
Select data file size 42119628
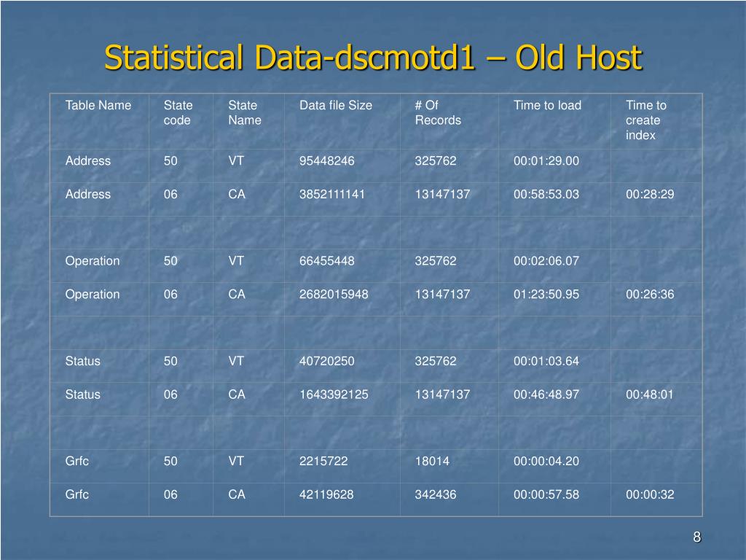pos(326,494)
